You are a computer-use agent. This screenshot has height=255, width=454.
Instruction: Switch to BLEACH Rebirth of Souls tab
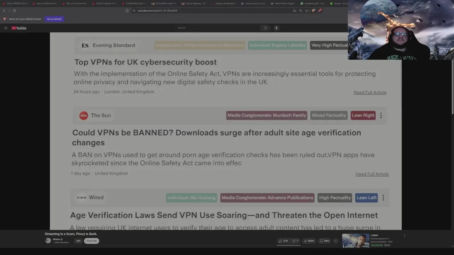(104, 4)
